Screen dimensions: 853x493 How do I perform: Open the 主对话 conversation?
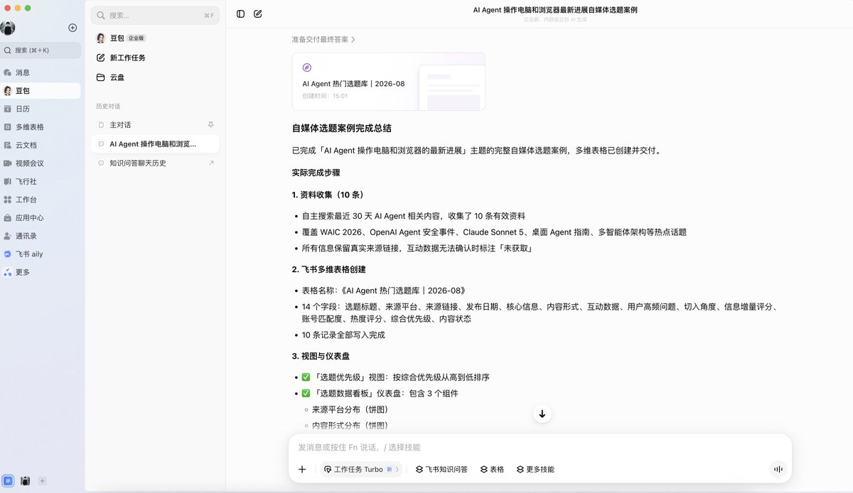[x=155, y=124]
